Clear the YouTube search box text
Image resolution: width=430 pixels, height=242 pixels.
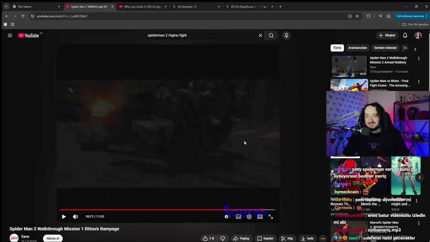tap(260, 35)
